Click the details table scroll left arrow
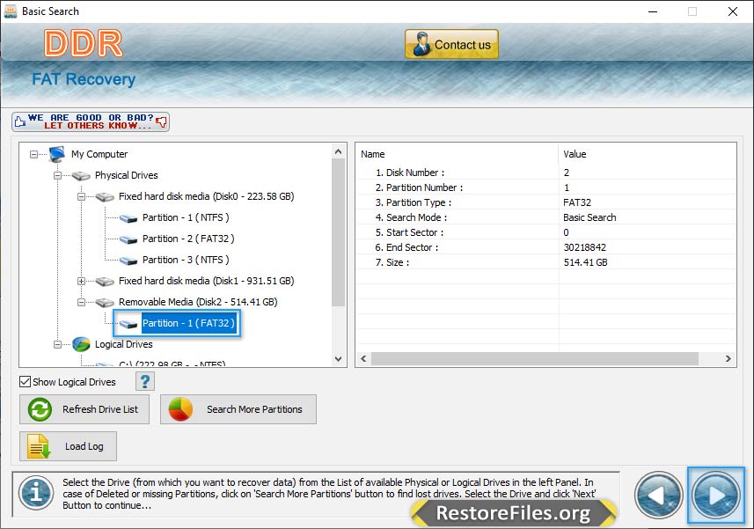Viewport: 754px width, 529px height. (x=363, y=359)
